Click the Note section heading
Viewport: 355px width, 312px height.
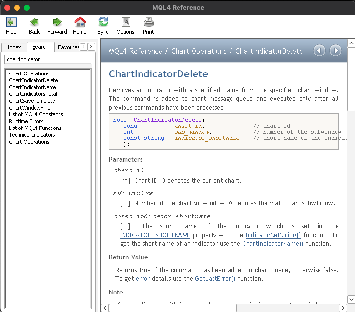click(116, 293)
